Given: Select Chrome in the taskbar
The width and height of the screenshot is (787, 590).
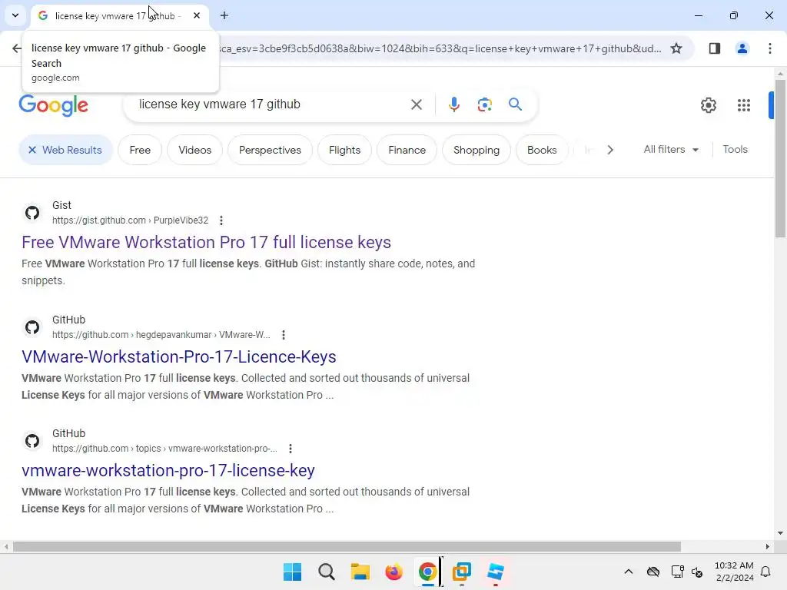Looking at the screenshot, I should click(427, 572).
